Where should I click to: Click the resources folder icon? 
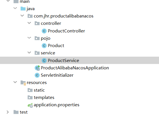pos(23,83)
